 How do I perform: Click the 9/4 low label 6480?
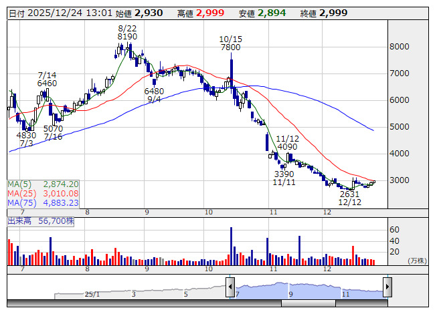click(154, 91)
